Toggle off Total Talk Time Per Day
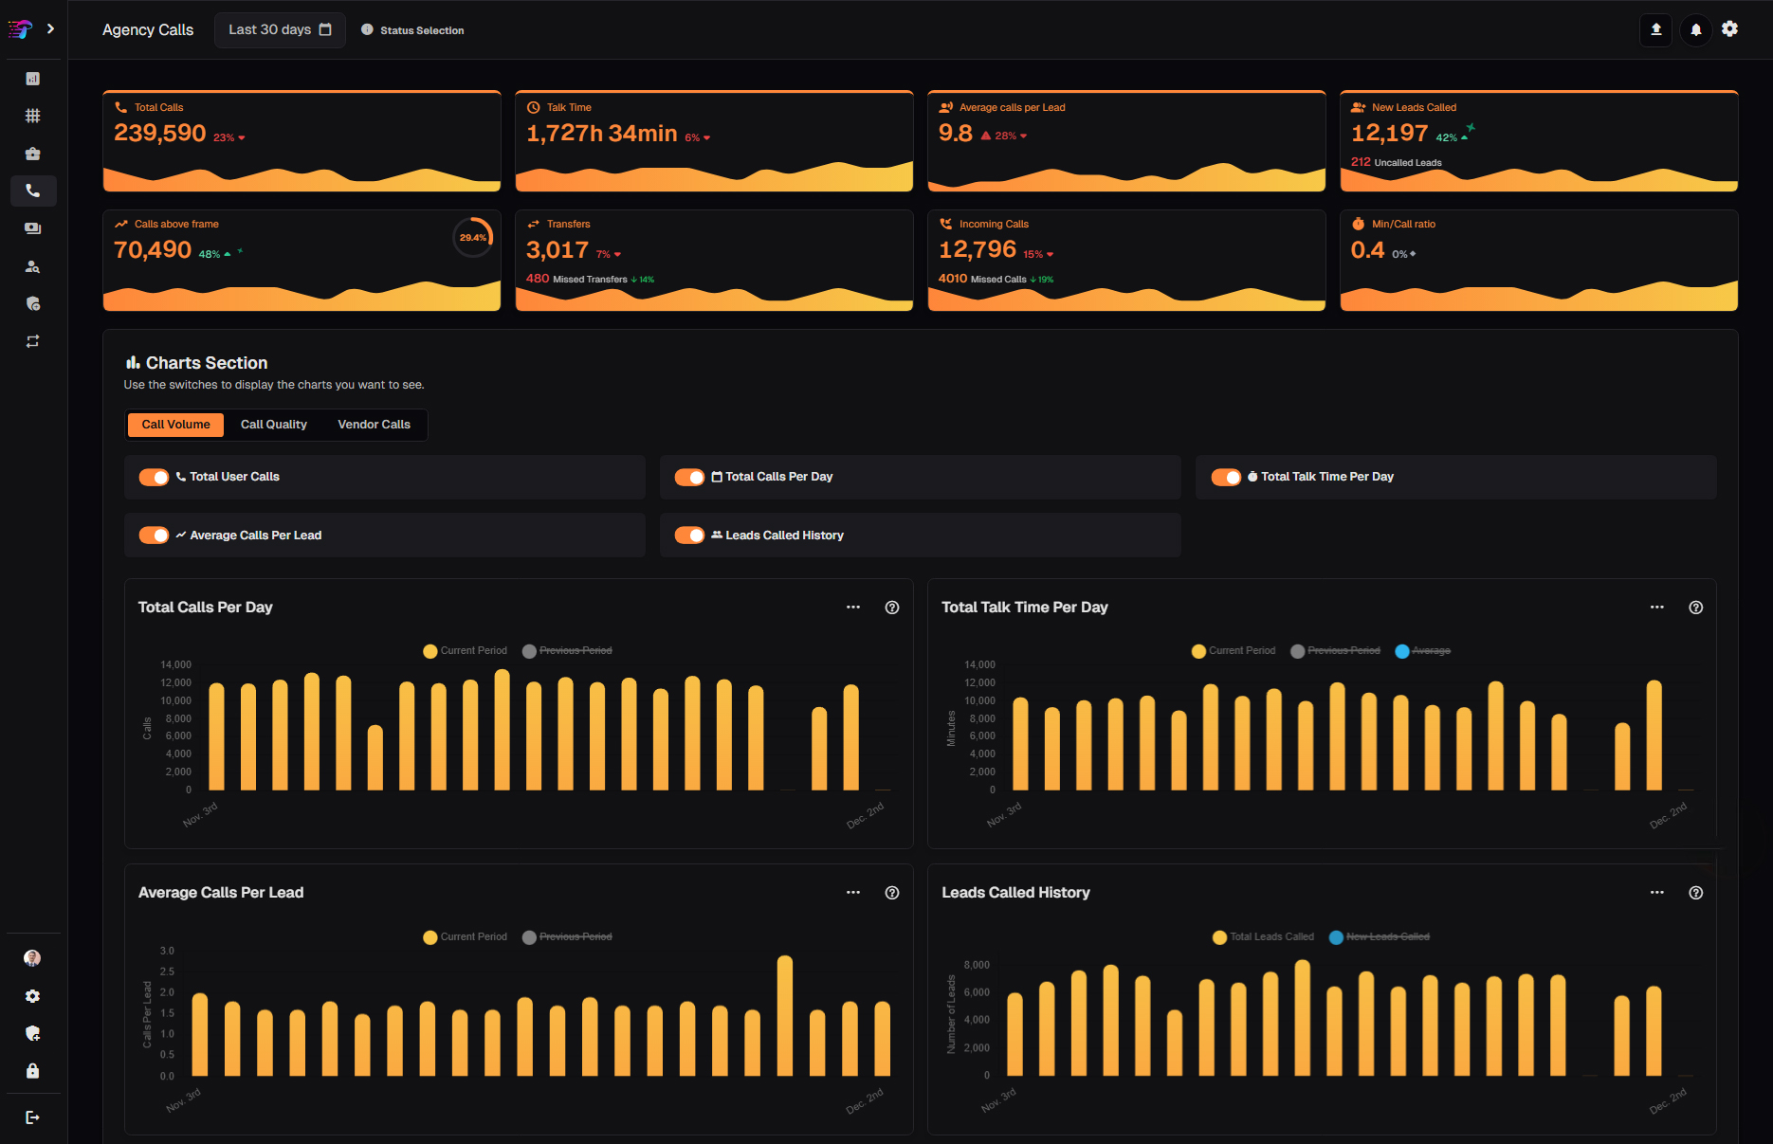 tap(1225, 477)
